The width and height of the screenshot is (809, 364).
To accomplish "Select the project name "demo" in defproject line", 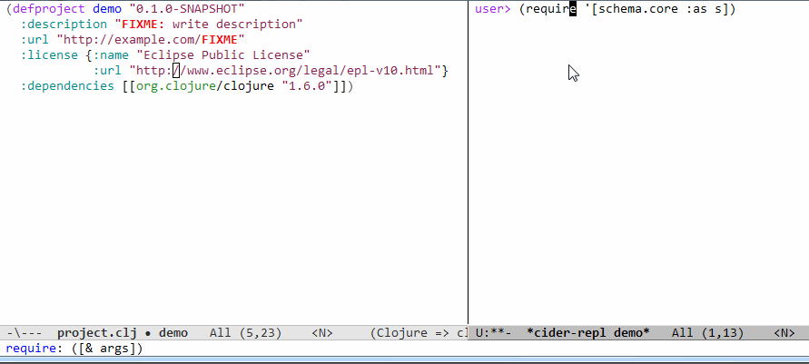I will tap(107, 9).
